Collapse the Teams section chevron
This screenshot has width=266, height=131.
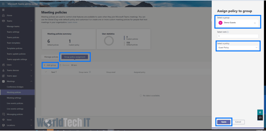point(31,21)
